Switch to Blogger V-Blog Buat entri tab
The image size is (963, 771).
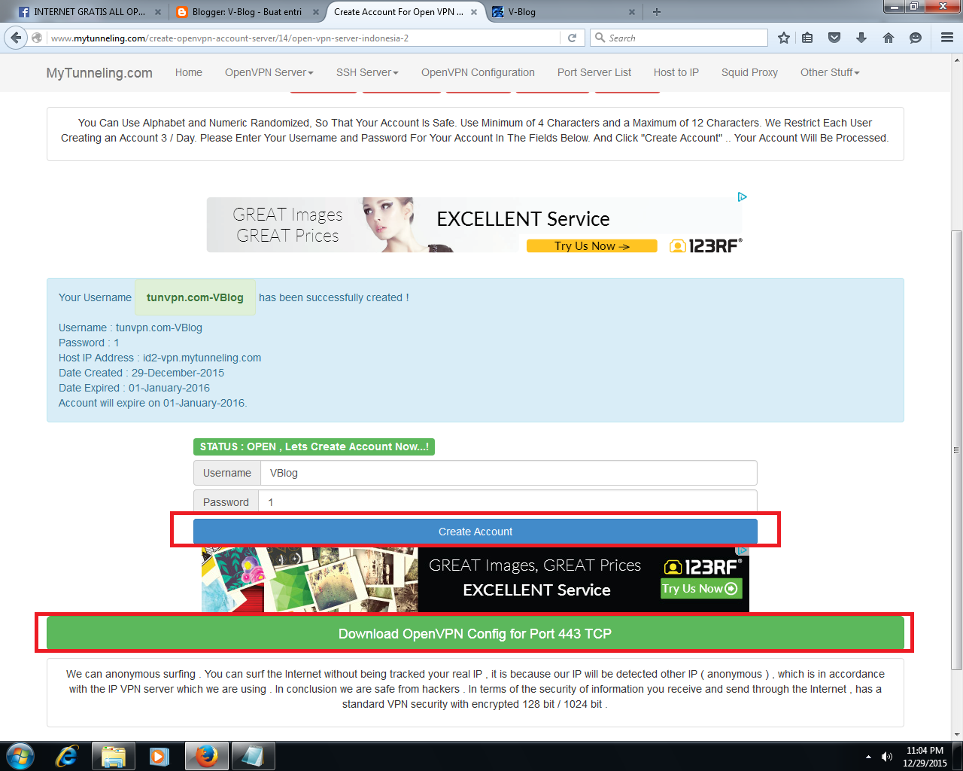pos(247,12)
